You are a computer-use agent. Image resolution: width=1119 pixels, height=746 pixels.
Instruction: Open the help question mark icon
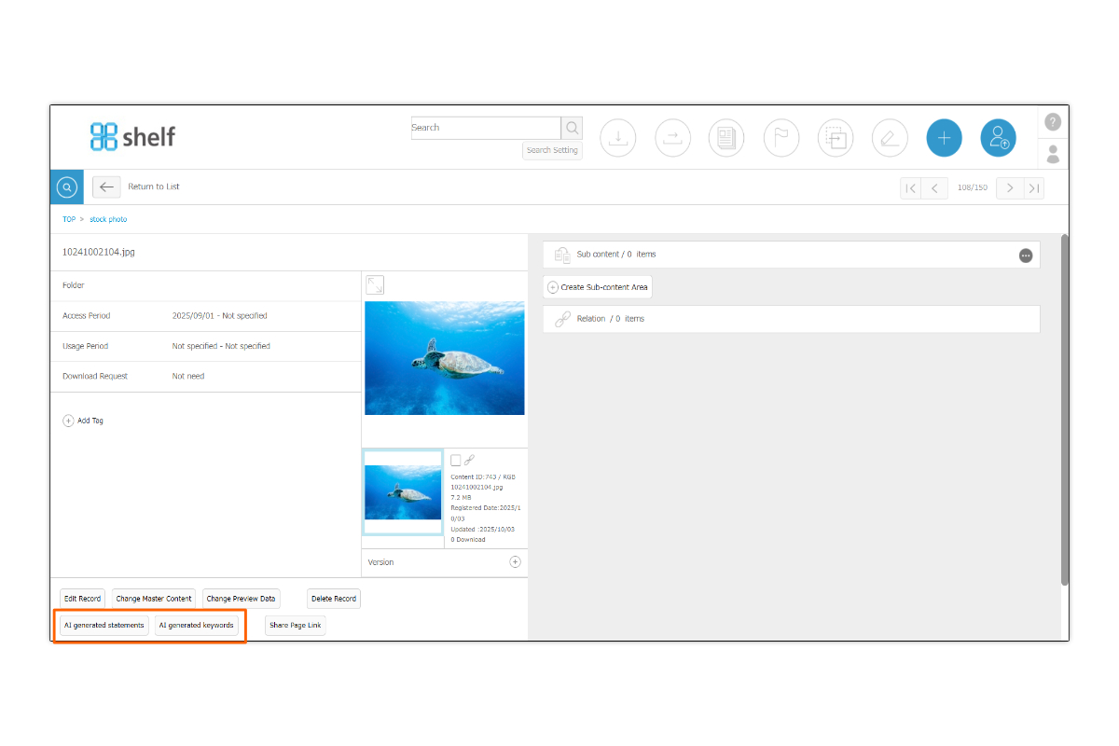pyautogui.click(x=1053, y=122)
